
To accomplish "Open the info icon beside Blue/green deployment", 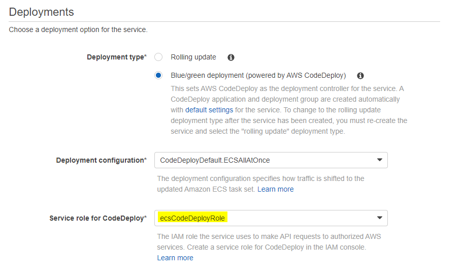I will (x=360, y=76).
